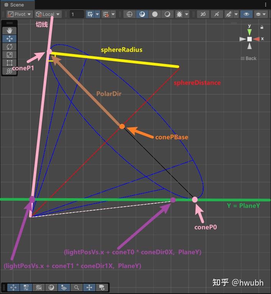Switch to Unlit draw mode
This screenshot has width=271, height=294.
click(167, 14)
